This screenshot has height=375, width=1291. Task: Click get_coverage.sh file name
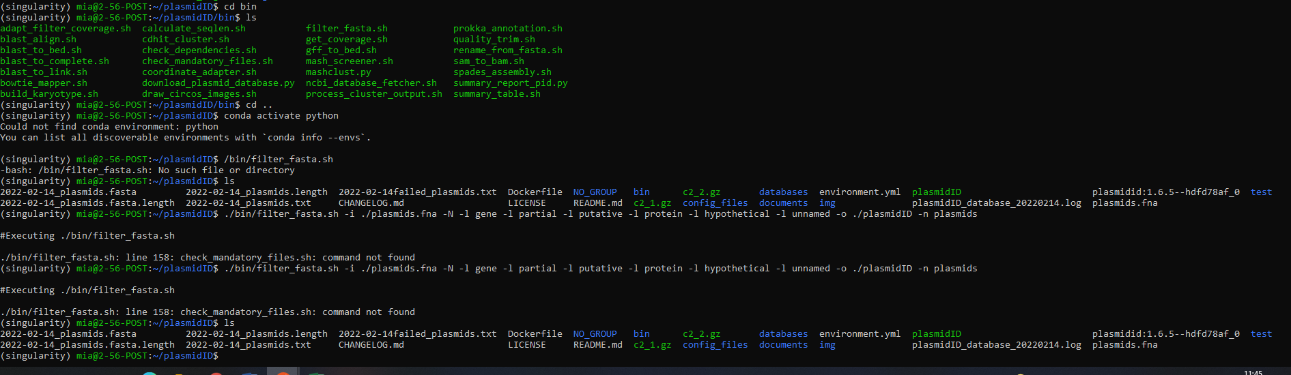coord(347,40)
